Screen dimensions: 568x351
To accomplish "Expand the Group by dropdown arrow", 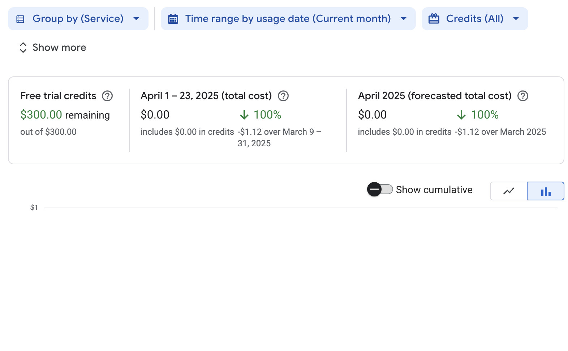I will 136,19.
